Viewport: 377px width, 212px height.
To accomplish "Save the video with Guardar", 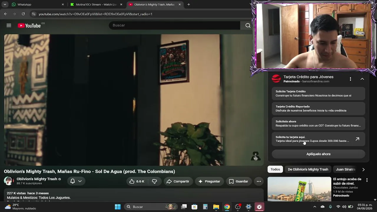I will 239,181.
